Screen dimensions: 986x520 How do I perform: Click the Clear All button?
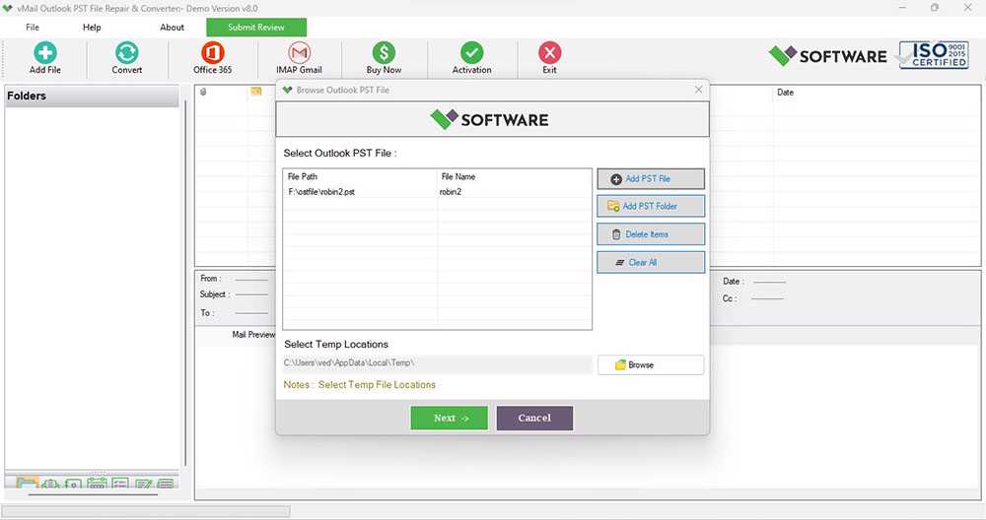point(651,263)
